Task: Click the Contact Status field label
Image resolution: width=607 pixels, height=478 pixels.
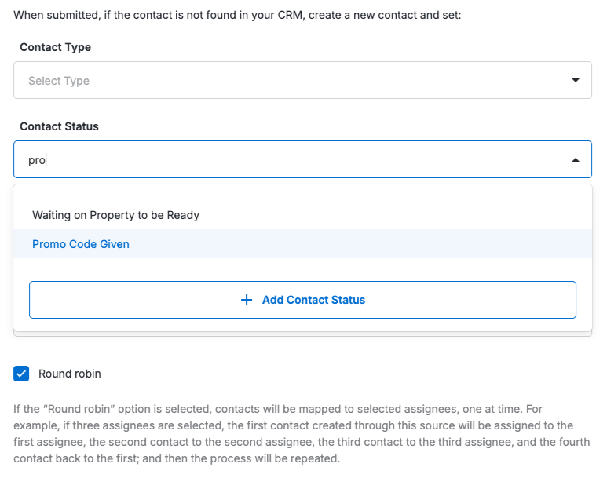Action: [59, 126]
